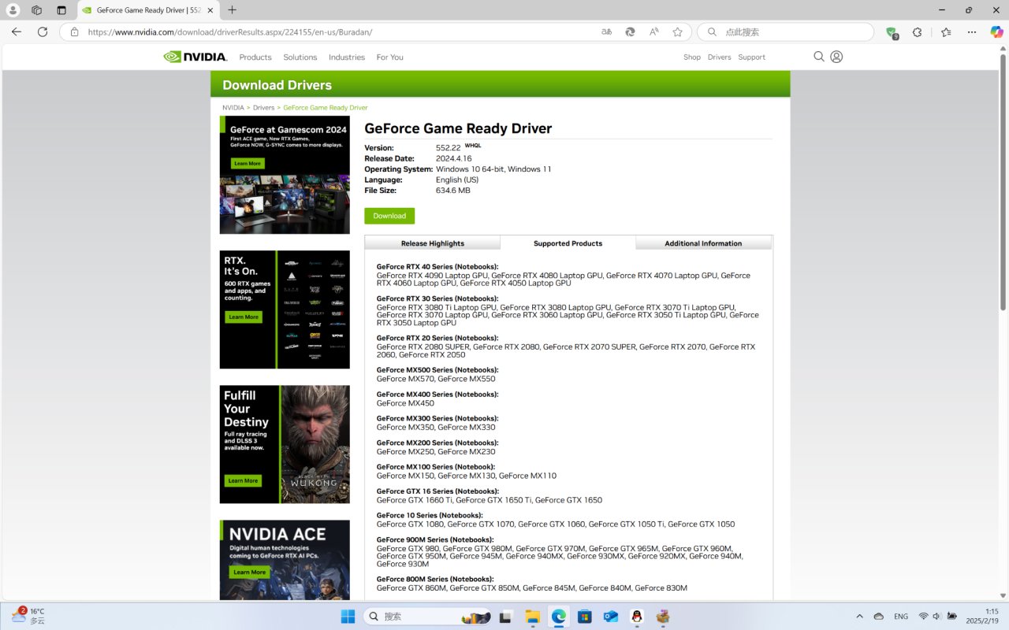
Task: Open Outlook from the taskbar
Action: pos(610,616)
